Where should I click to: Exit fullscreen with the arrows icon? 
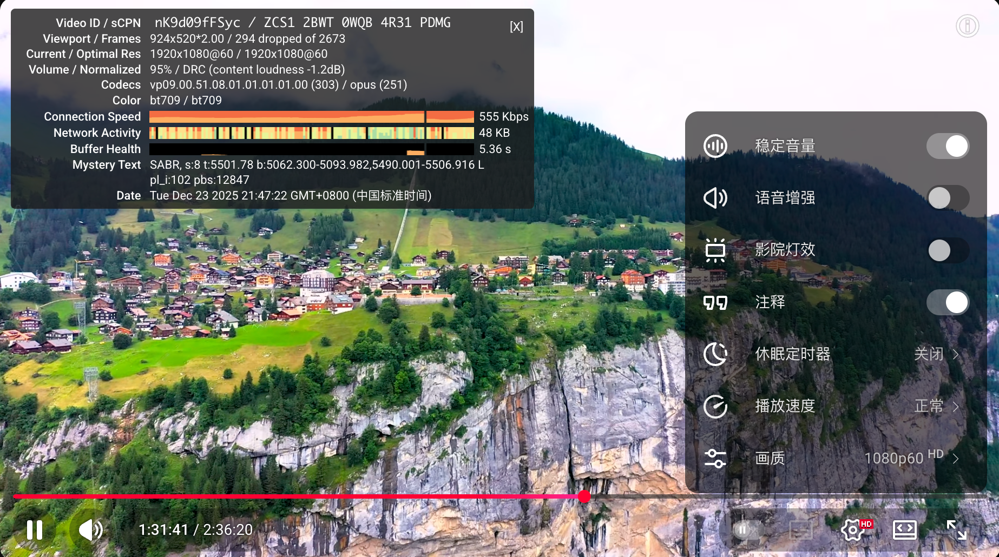point(956,530)
